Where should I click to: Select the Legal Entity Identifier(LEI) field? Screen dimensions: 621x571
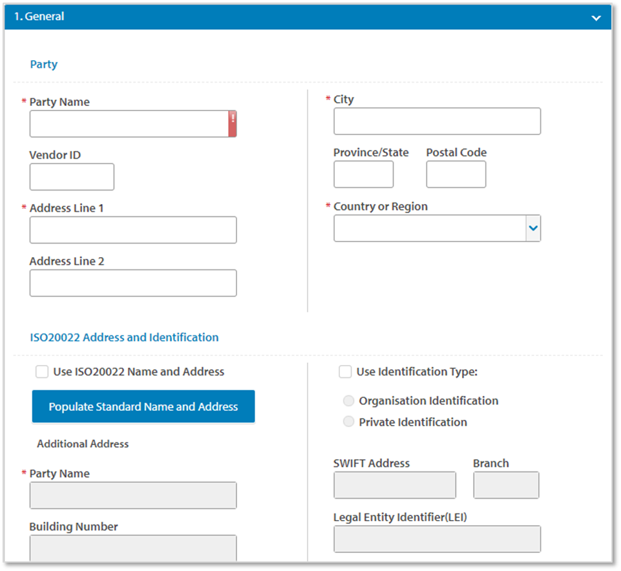tap(437, 539)
